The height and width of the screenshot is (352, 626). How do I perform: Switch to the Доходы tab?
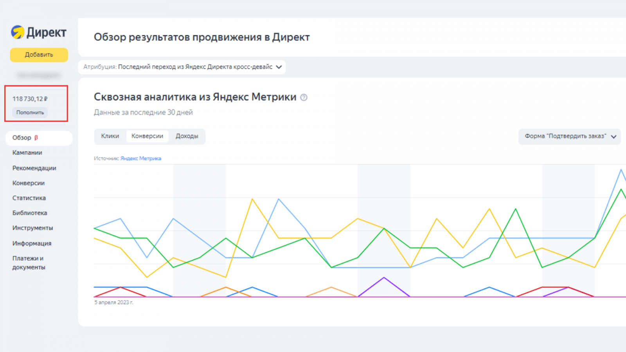(x=187, y=136)
